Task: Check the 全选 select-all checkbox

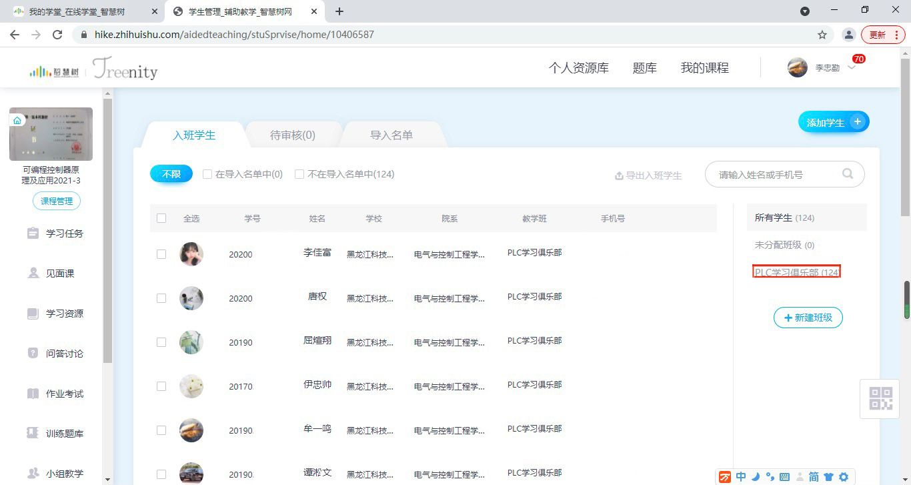Action: pos(161,218)
